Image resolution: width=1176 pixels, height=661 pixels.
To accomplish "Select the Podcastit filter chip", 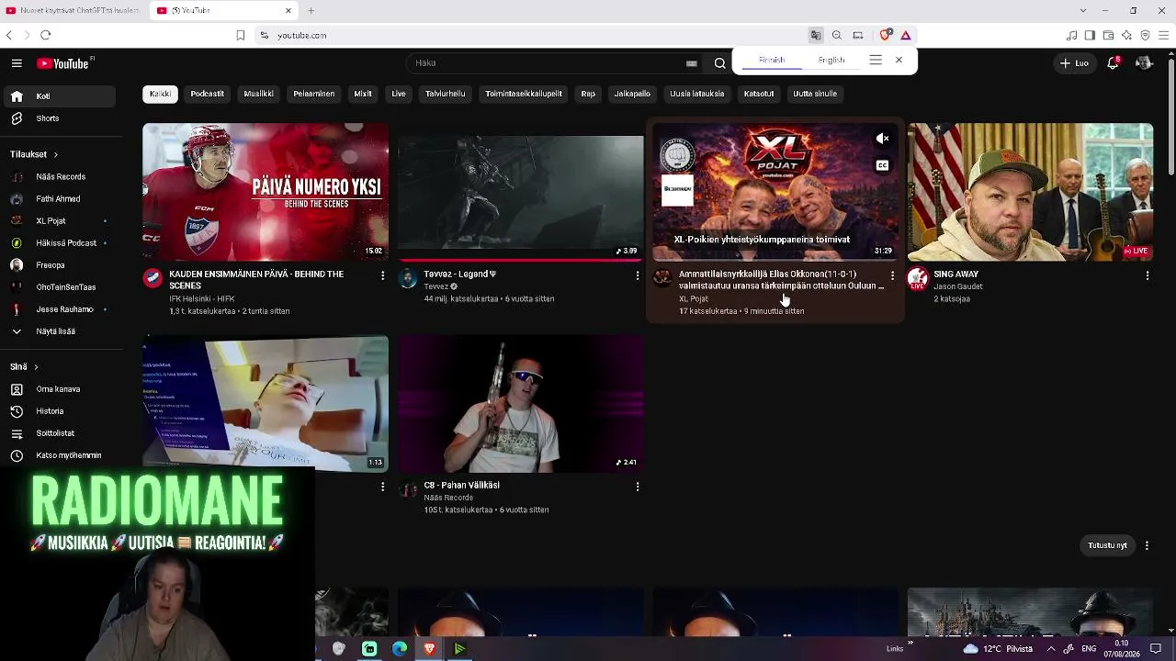I will coord(207,94).
